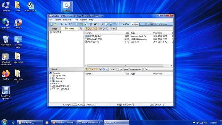The image size is (222, 125).
Task: Select the Firefox desktop icon
Action: click(6, 75)
